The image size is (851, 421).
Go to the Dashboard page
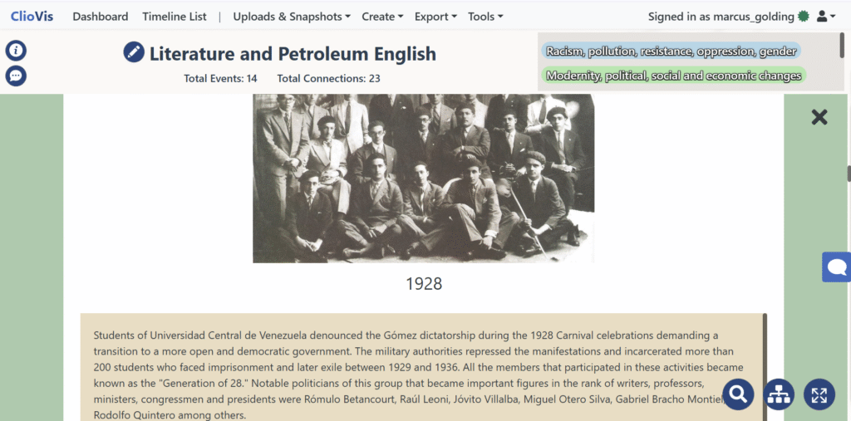pos(101,17)
